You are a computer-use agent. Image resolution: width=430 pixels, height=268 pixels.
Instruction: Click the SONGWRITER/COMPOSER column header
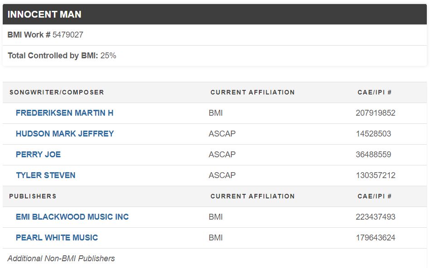pyautogui.click(x=57, y=92)
